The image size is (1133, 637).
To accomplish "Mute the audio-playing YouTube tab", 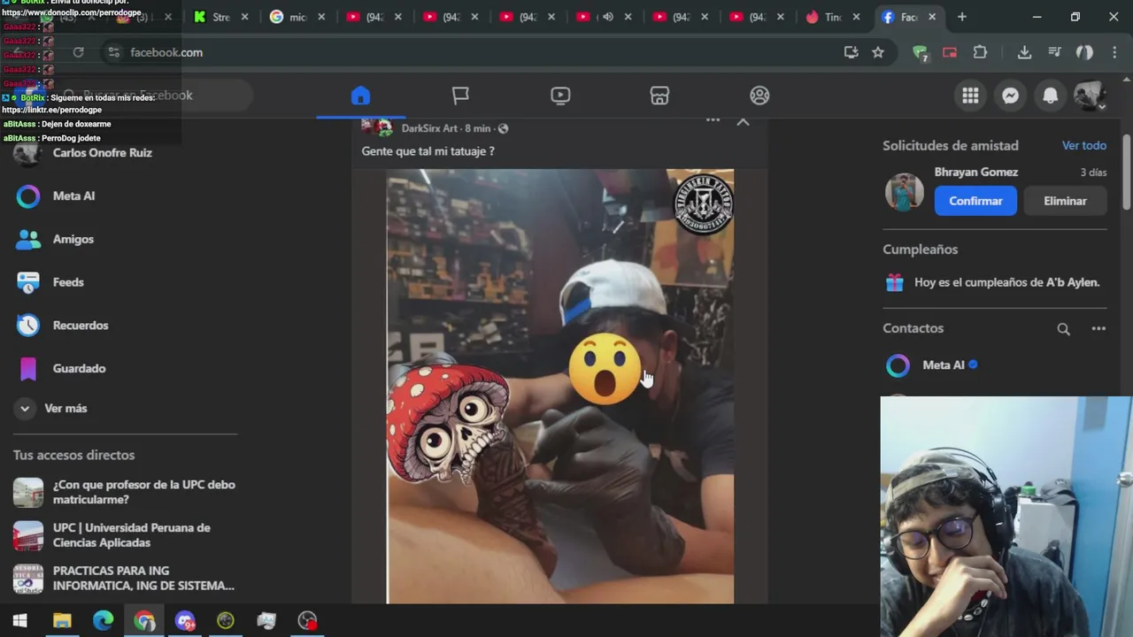I will click(x=607, y=17).
